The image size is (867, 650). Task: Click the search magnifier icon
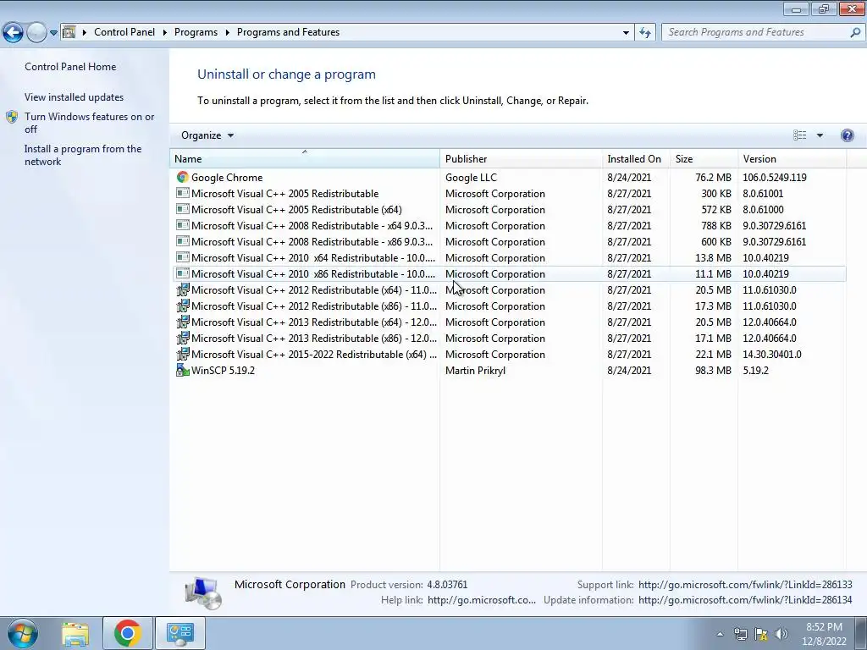click(x=855, y=32)
